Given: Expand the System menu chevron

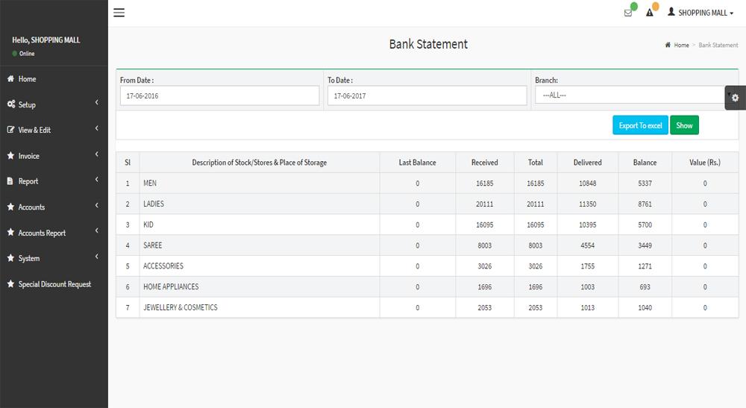Looking at the screenshot, I should tap(96, 257).
